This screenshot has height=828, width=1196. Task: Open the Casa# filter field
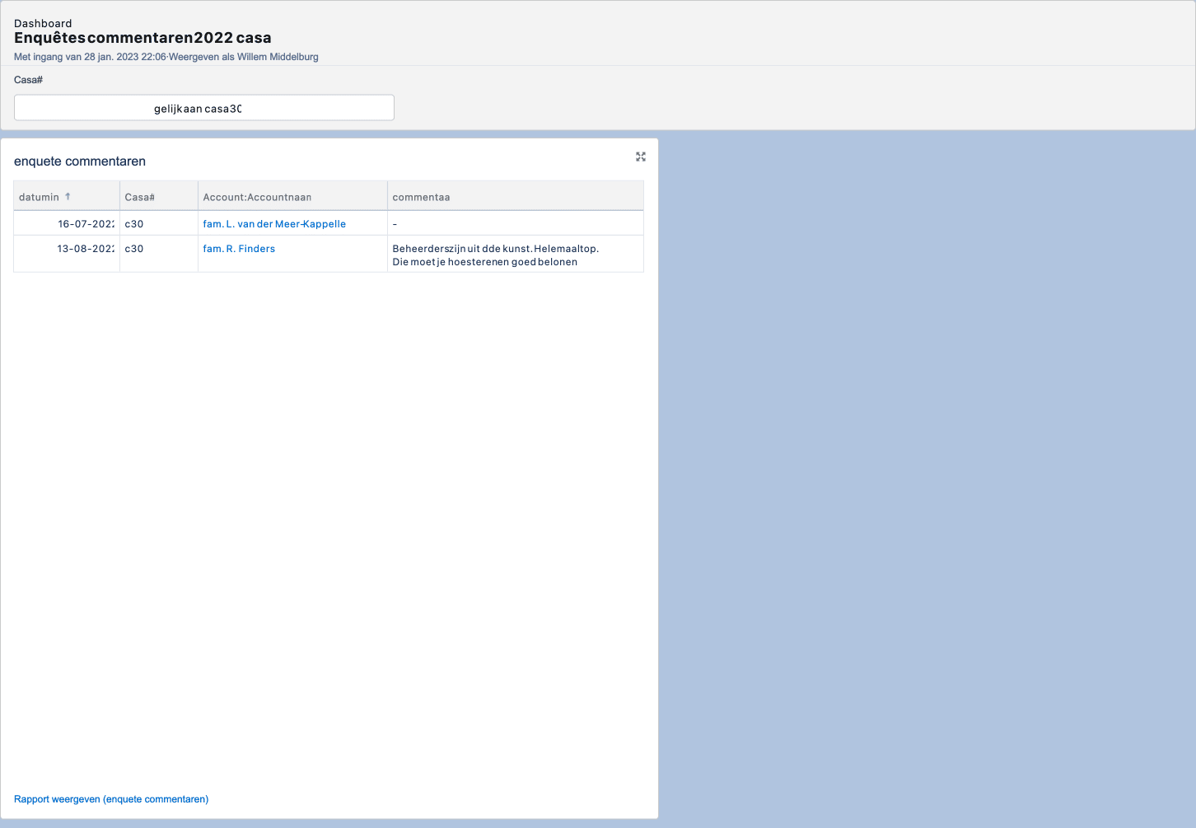(204, 108)
